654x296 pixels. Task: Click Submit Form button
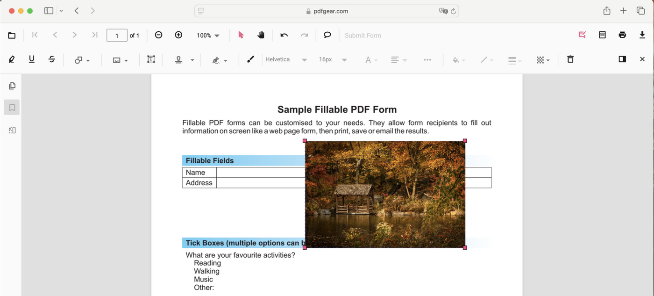click(363, 36)
